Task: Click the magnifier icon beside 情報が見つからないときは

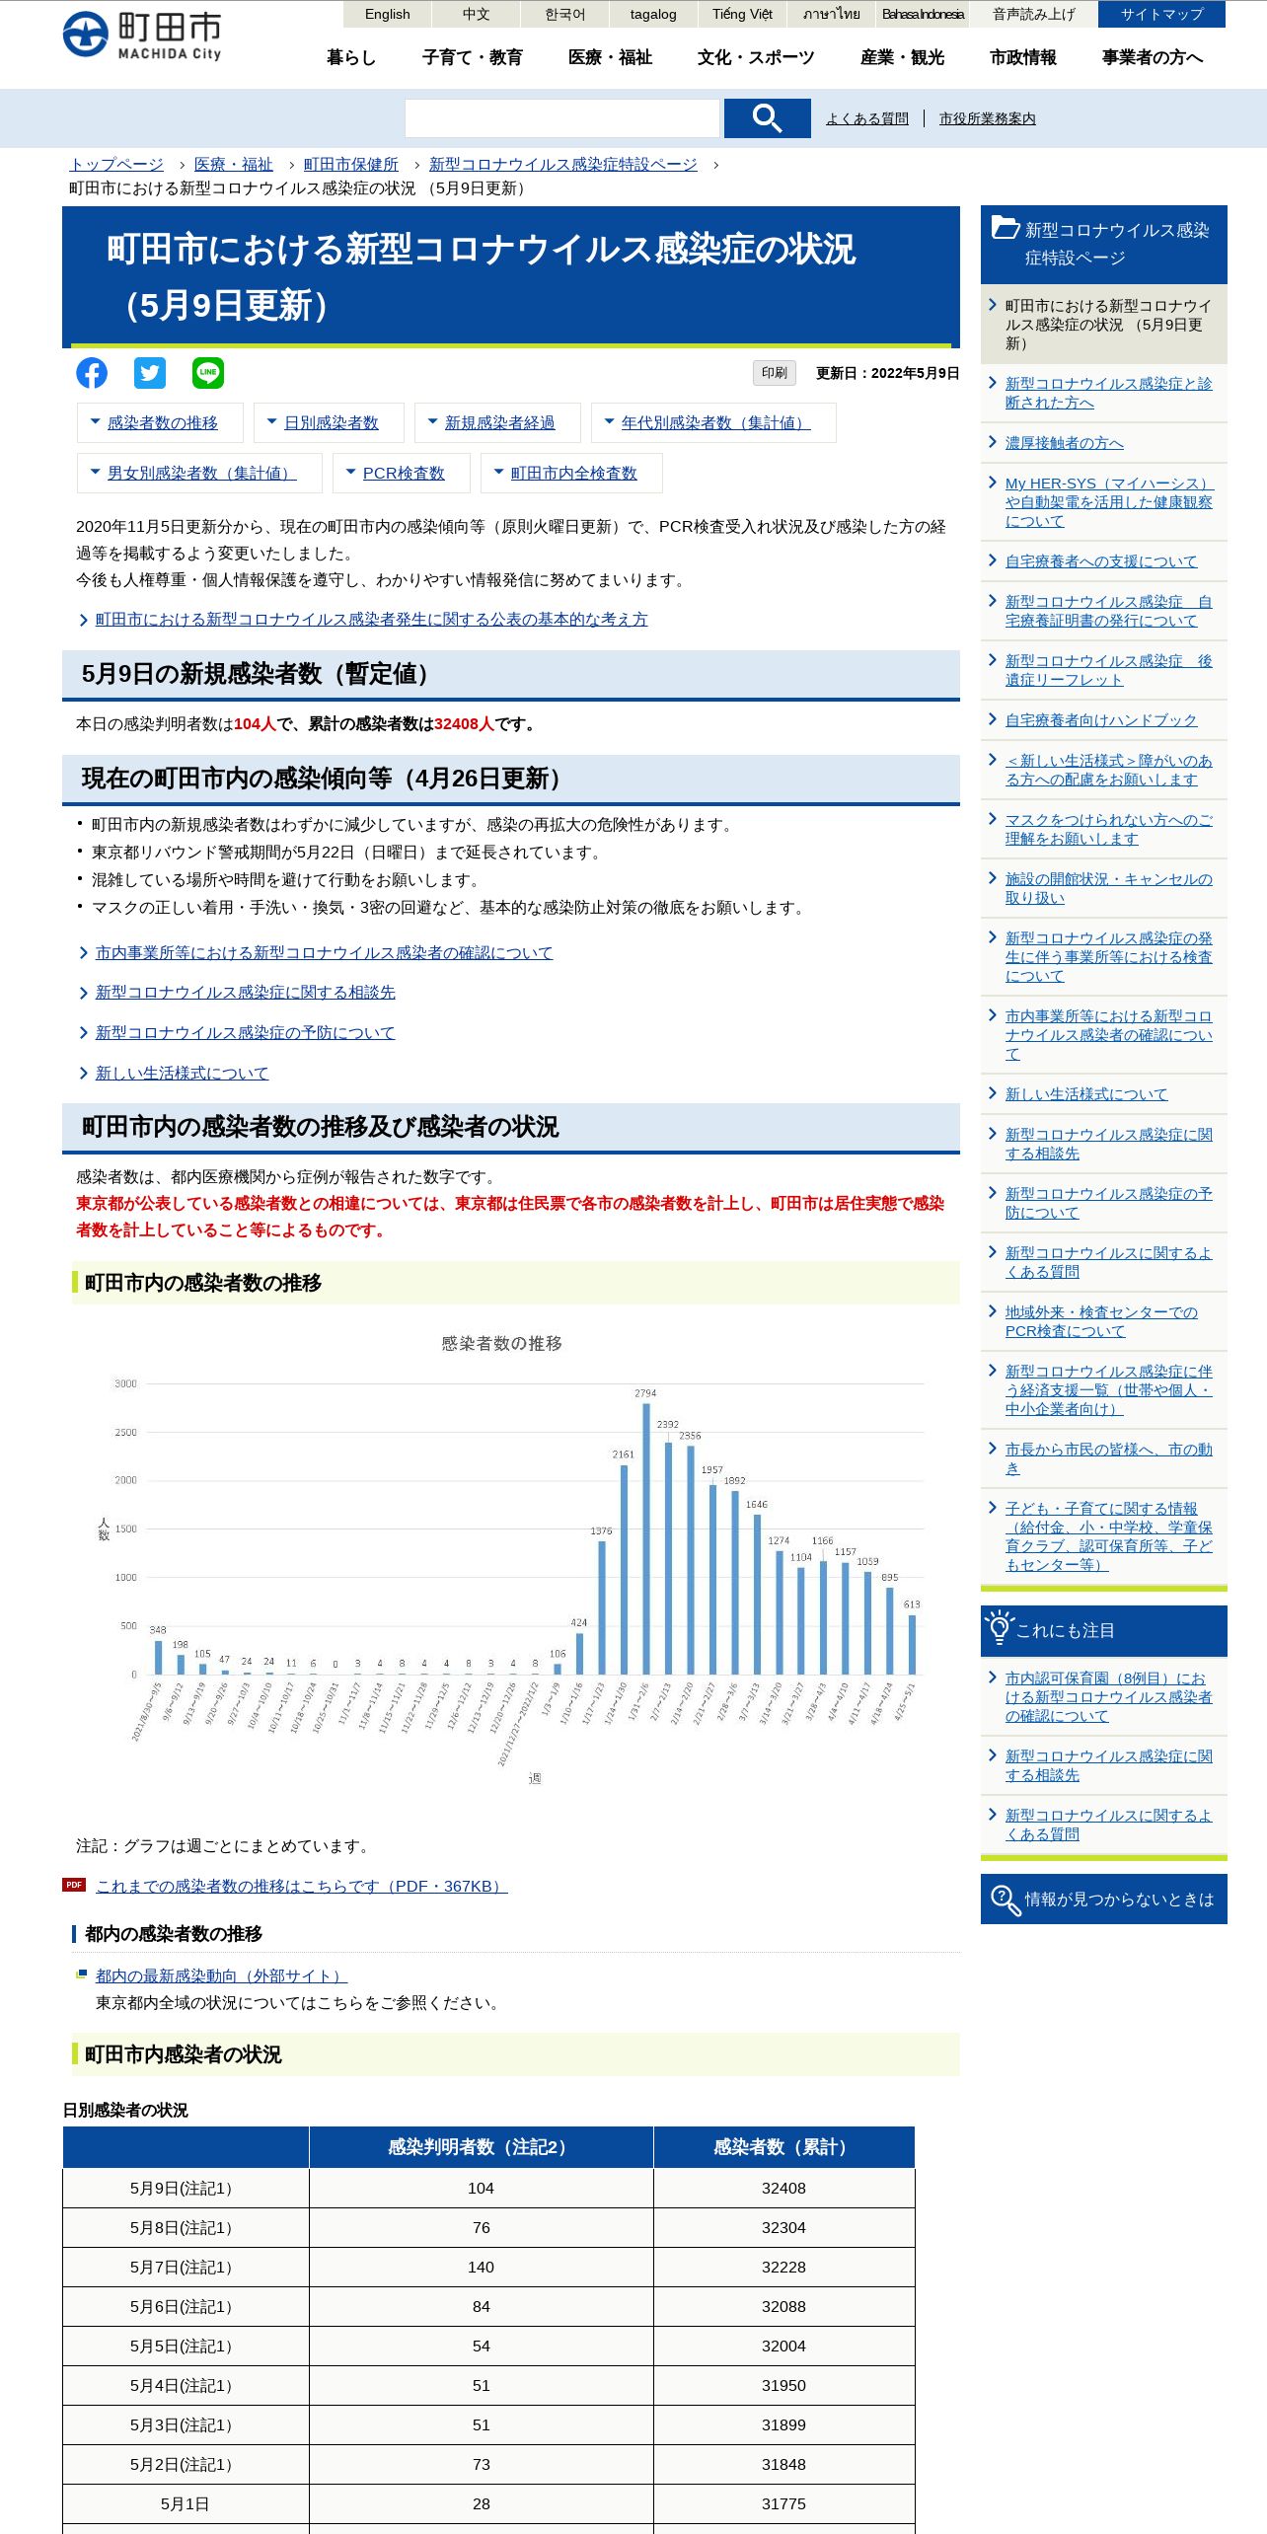Action: click(1005, 1900)
